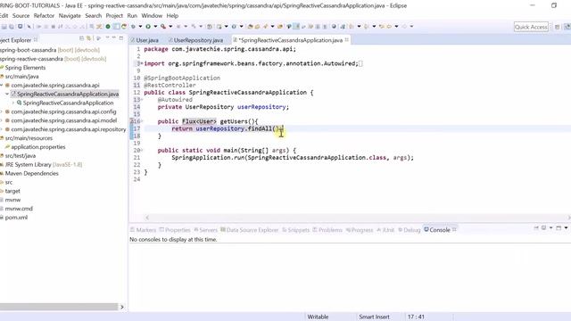The height and width of the screenshot is (321, 571).
Task: Open the dropdown arrow beside External Tools
Action: (170, 27)
